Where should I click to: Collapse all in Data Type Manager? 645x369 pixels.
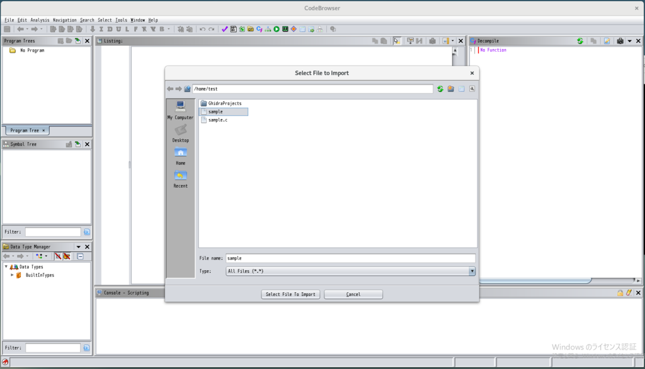[x=80, y=256]
